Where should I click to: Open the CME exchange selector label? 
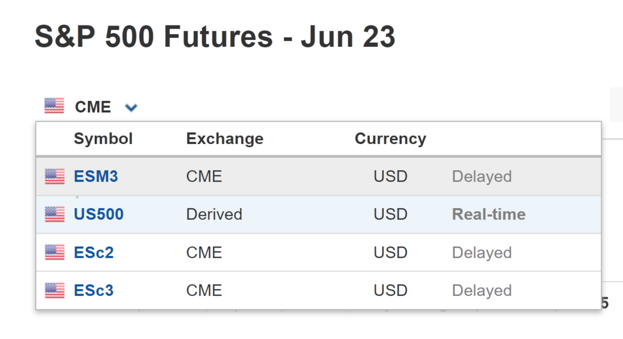coord(93,107)
